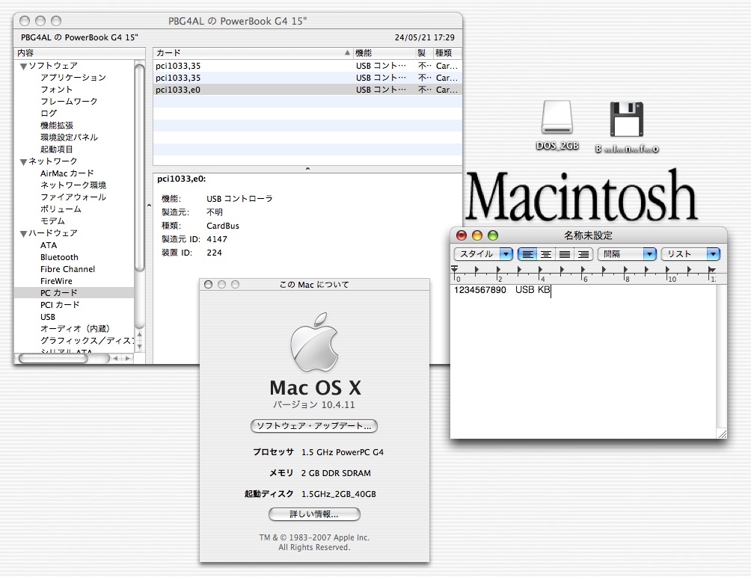The width and height of the screenshot is (751, 577).
Task: Click the date 24/05/21 17:29 text
Action: (424, 37)
